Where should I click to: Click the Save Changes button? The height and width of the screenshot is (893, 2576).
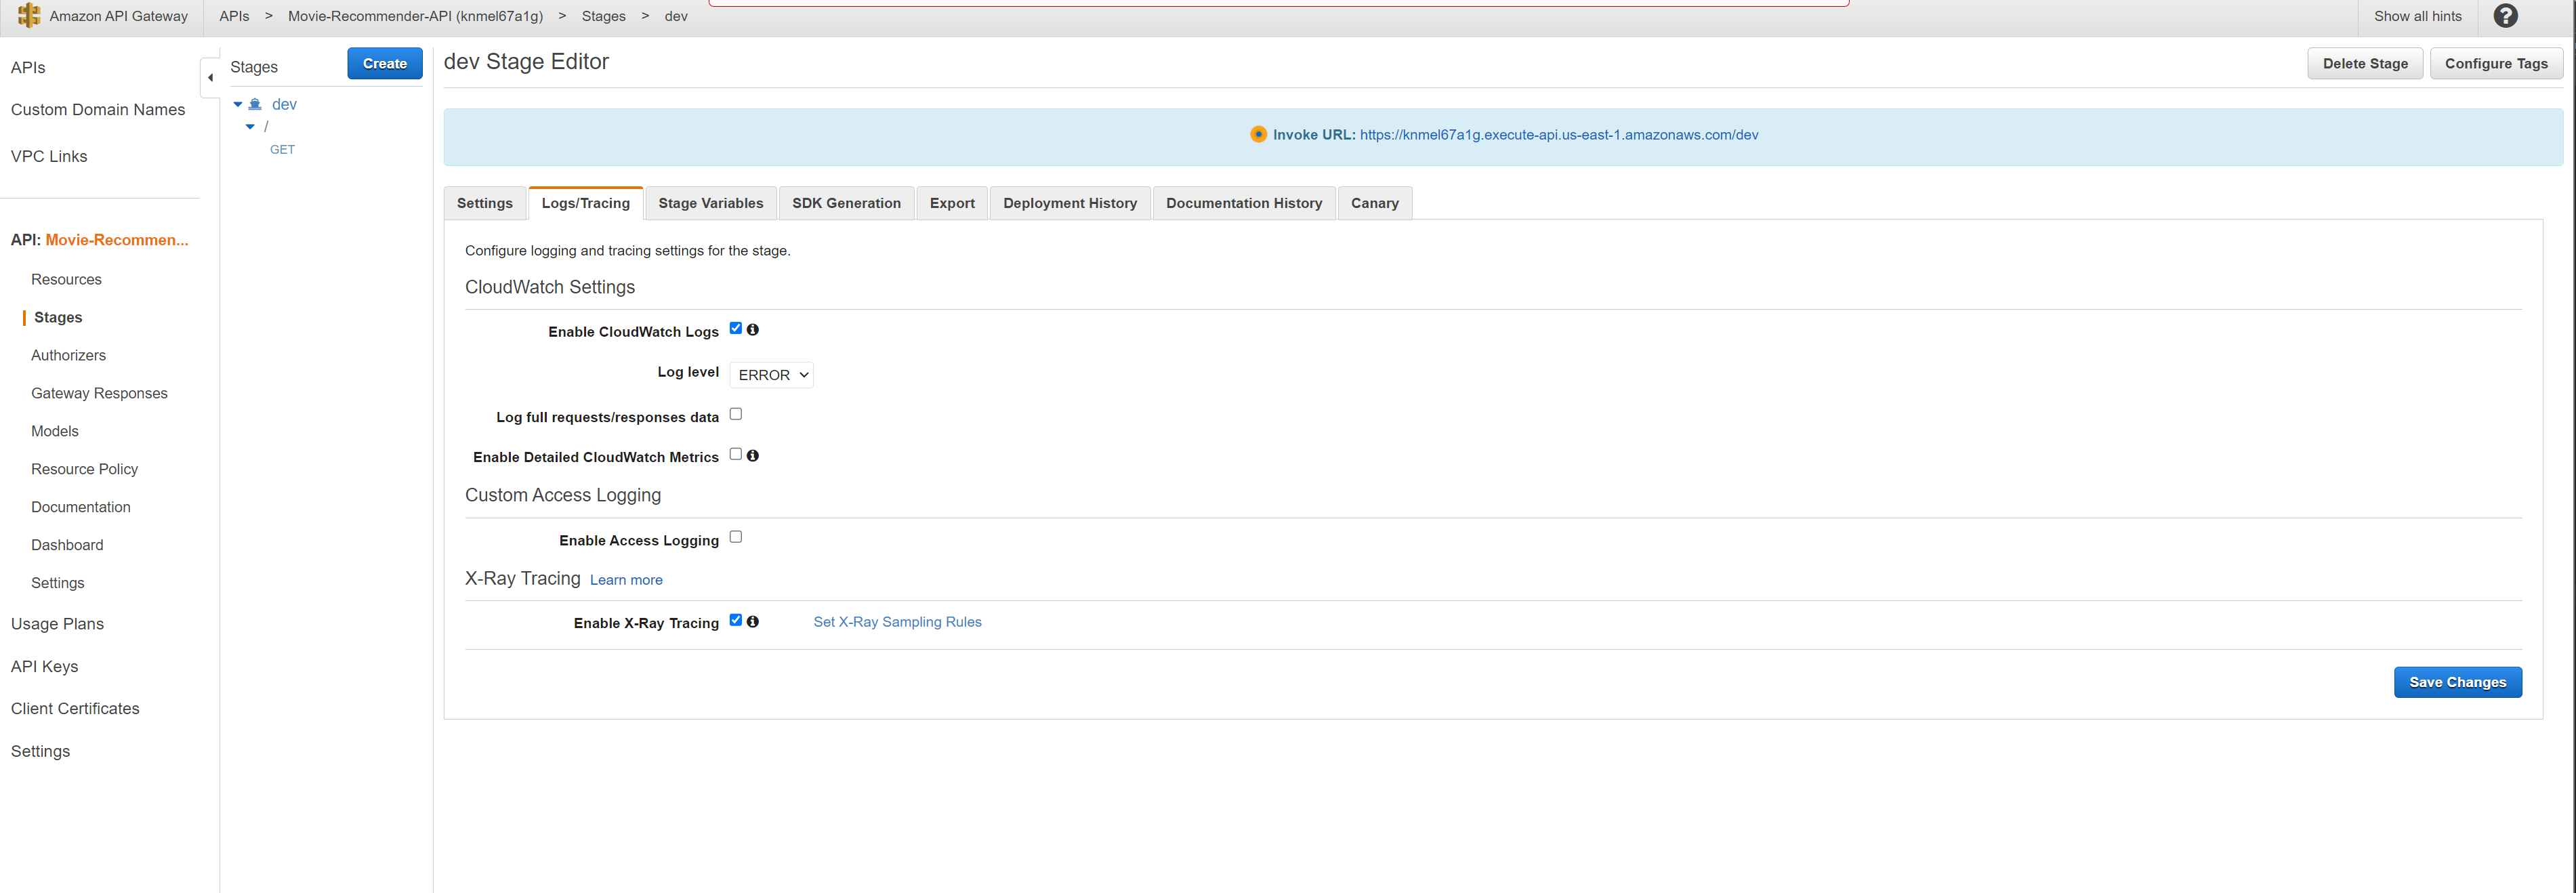click(2456, 682)
